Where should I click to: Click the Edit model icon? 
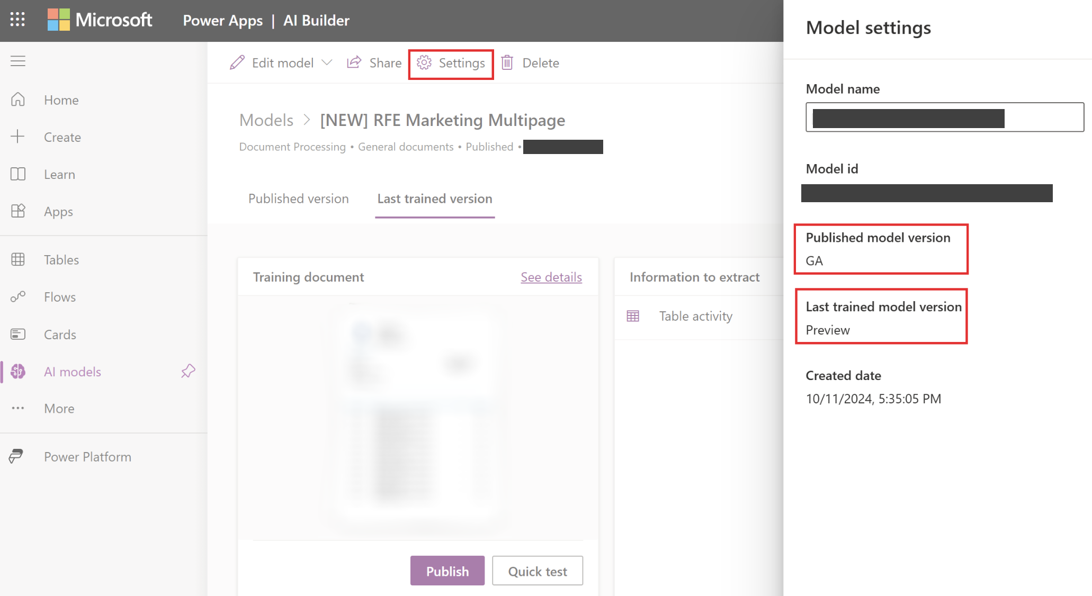click(x=236, y=62)
